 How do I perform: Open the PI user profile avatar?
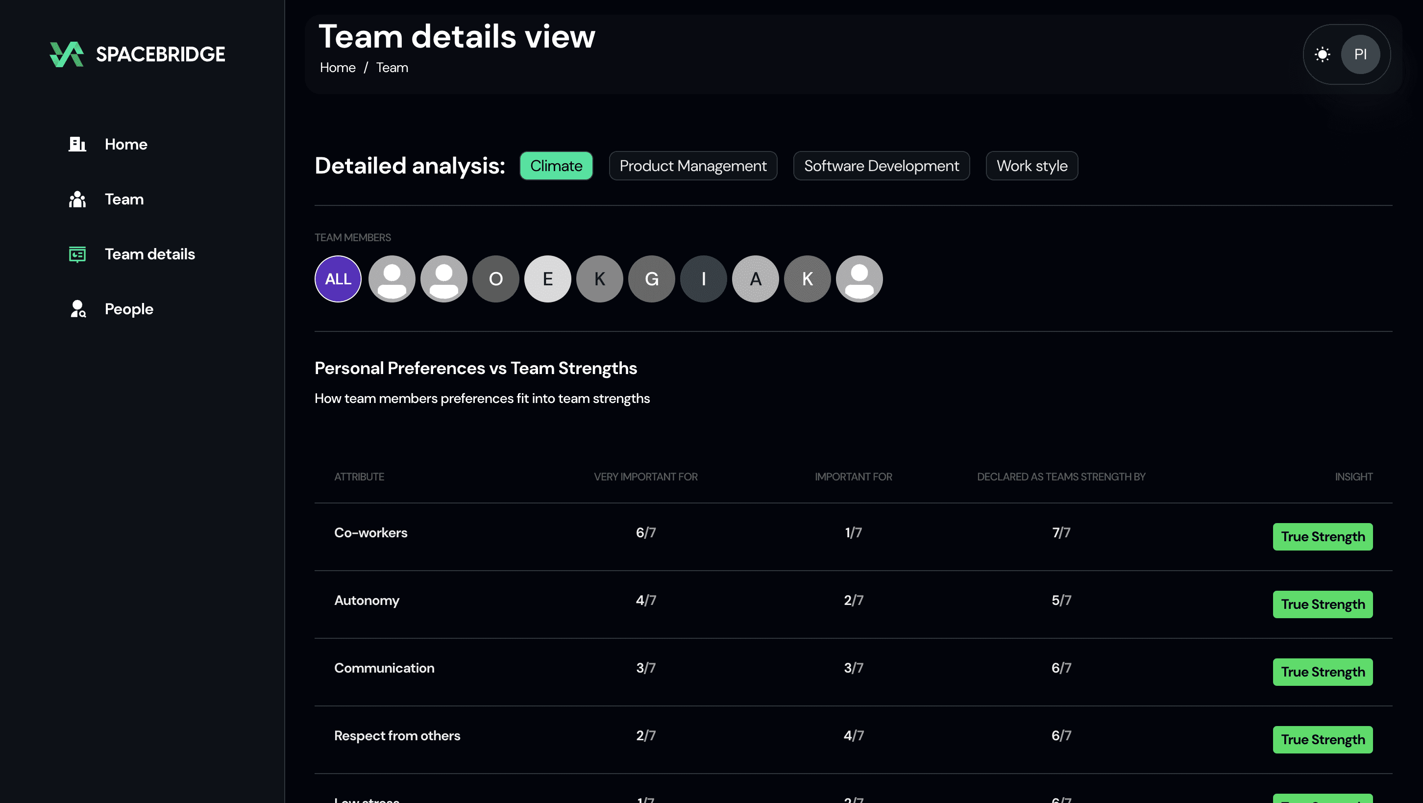point(1361,54)
